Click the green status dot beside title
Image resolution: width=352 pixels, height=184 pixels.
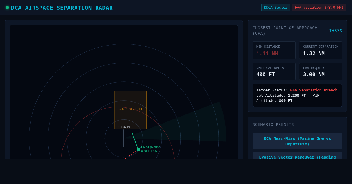pyautogui.click(x=7, y=8)
